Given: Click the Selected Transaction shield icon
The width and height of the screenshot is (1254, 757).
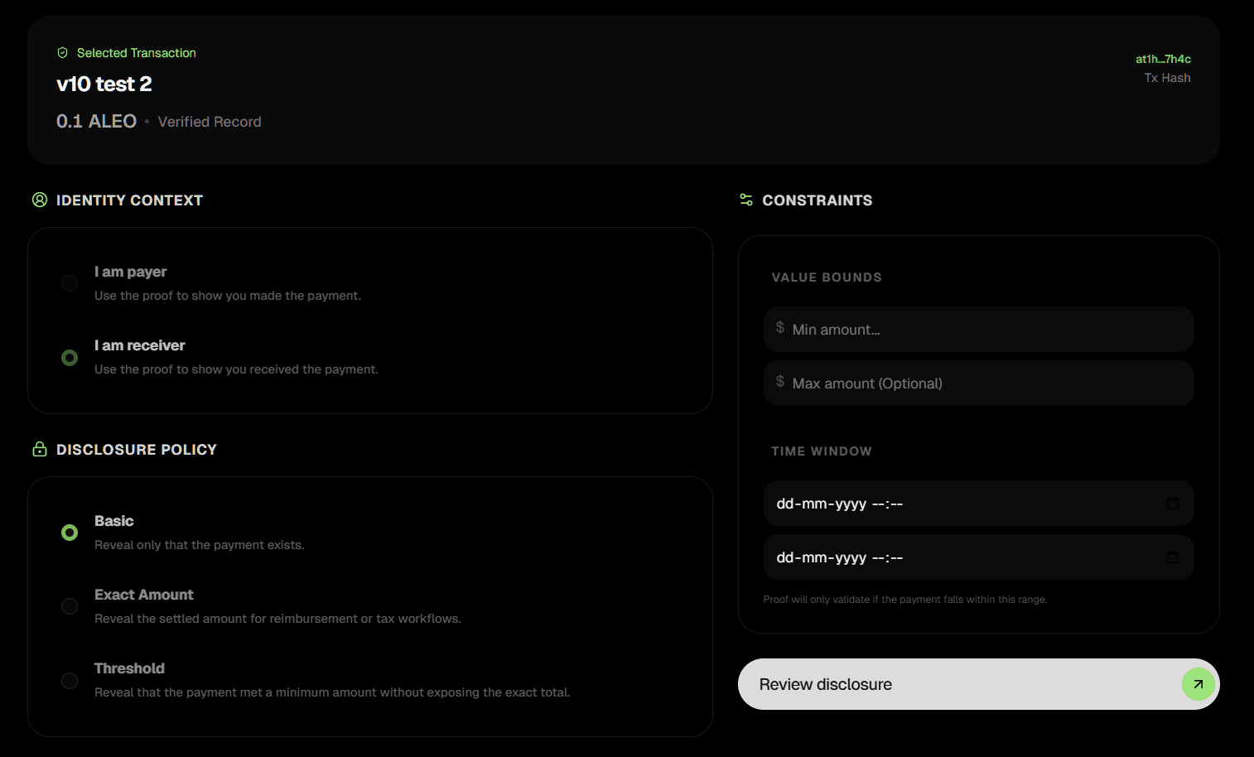Looking at the screenshot, I should (x=62, y=53).
